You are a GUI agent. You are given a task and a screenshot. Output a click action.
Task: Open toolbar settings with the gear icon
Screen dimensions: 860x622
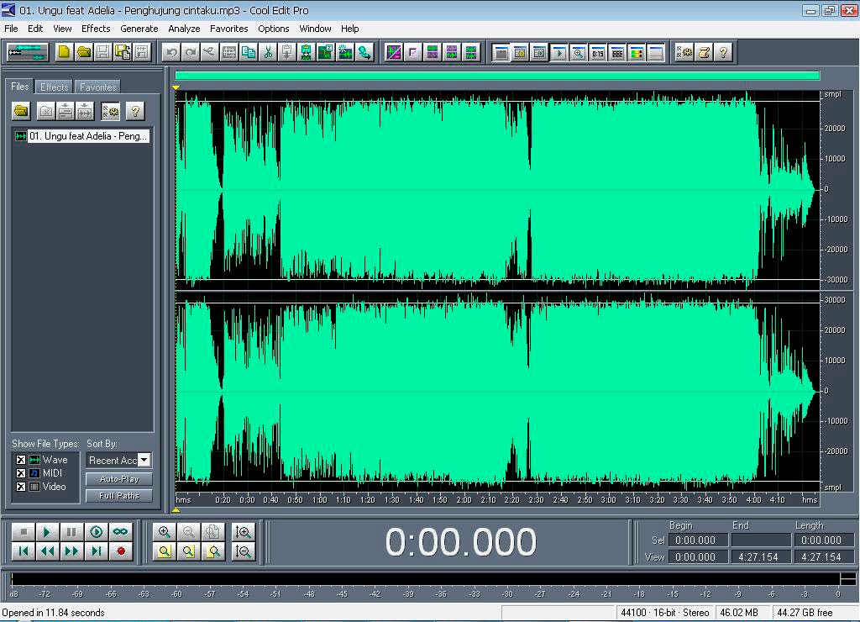tap(684, 53)
